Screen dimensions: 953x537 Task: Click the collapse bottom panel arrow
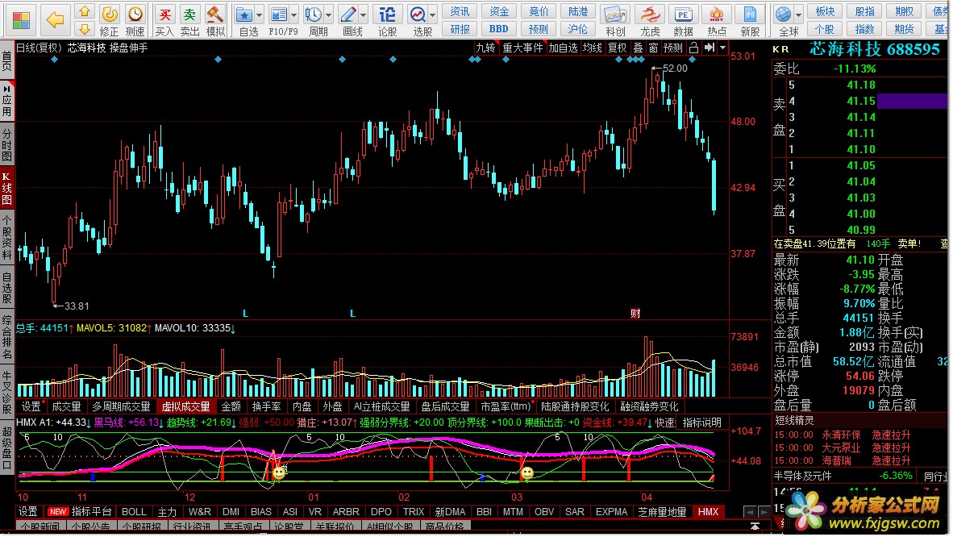click(755, 526)
